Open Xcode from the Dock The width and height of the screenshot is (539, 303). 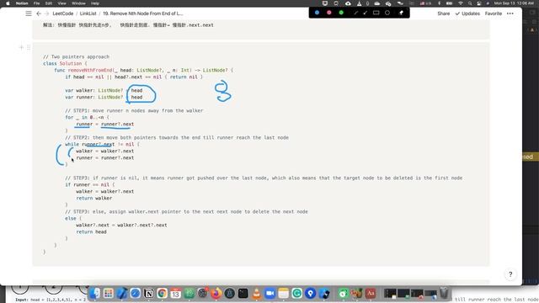coord(121,294)
